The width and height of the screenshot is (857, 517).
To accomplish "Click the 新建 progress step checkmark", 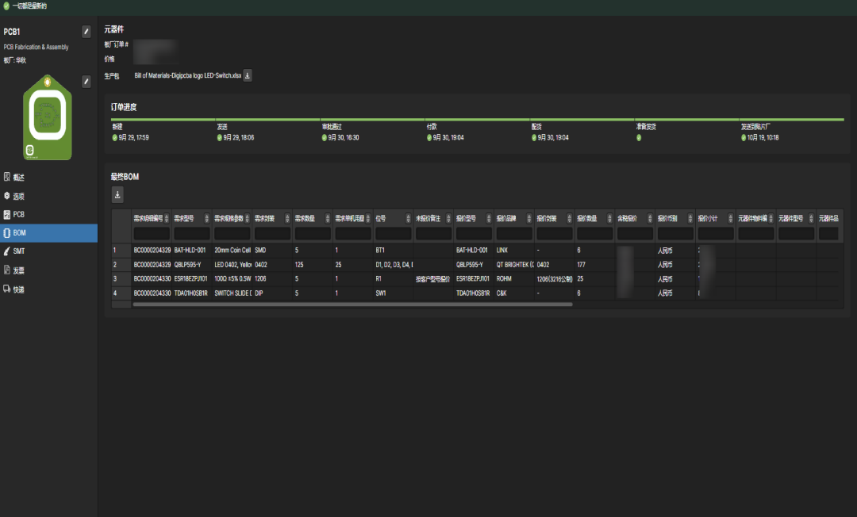I will (115, 137).
